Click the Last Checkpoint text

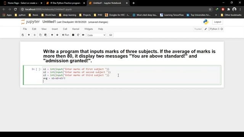point(72,22)
